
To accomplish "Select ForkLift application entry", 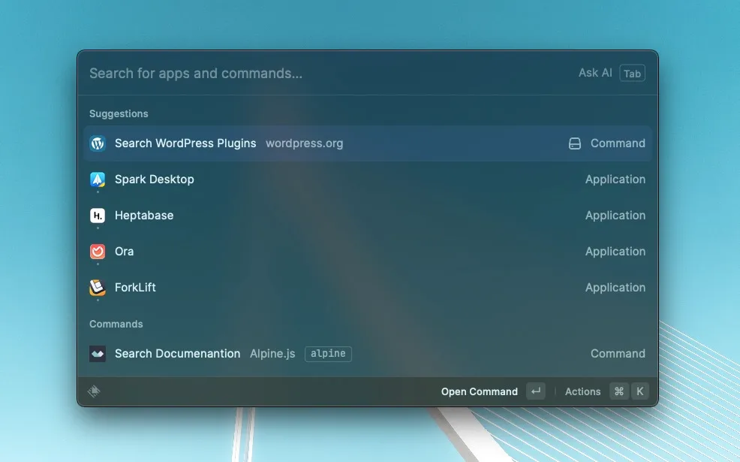I will coord(135,288).
